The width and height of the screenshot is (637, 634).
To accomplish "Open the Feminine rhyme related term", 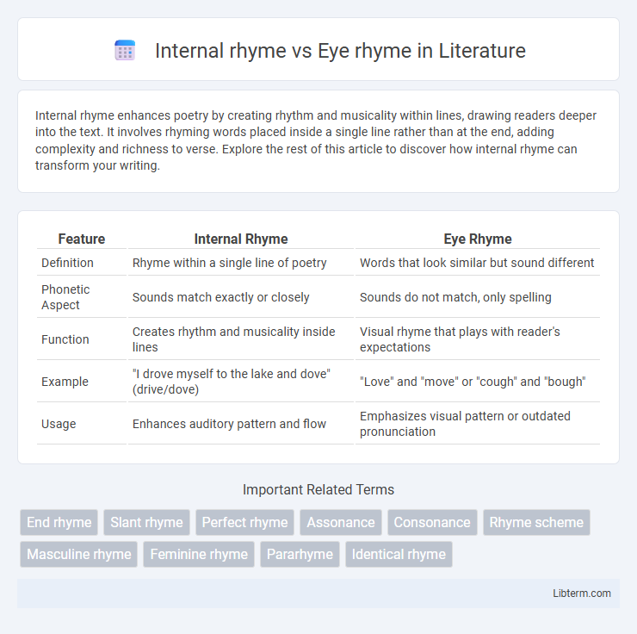I will click(199, 554).
